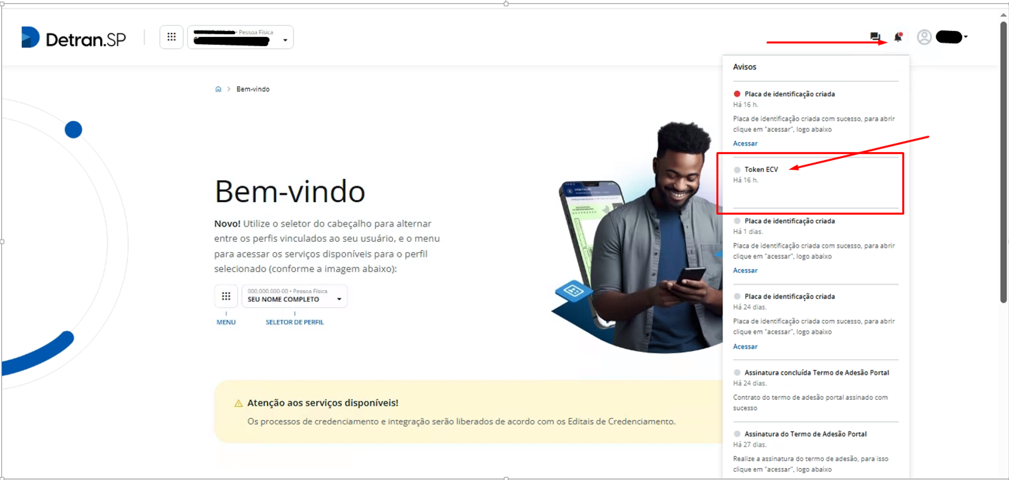Click gray status dot beside Token ECV
This screenshot has width=1009, height=480.
737,170
